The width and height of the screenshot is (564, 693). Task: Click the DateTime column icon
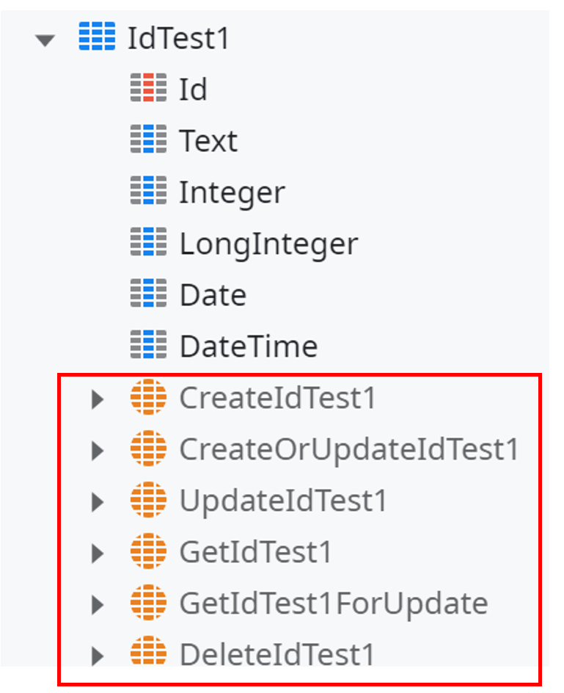coord(147,345)
